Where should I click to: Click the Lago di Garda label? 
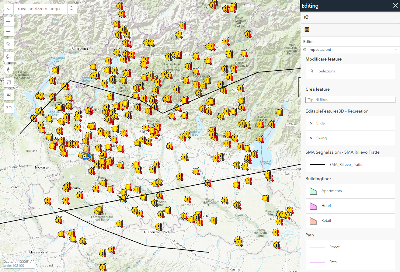[x=266, y=163]
